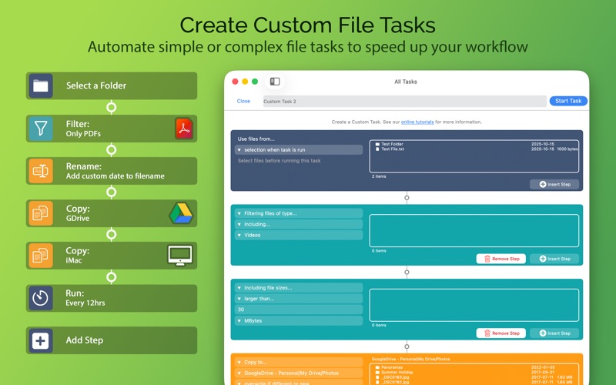Click Insert Step in file sizes block
Screen dimensions: 616x385
tap(554, 333)
